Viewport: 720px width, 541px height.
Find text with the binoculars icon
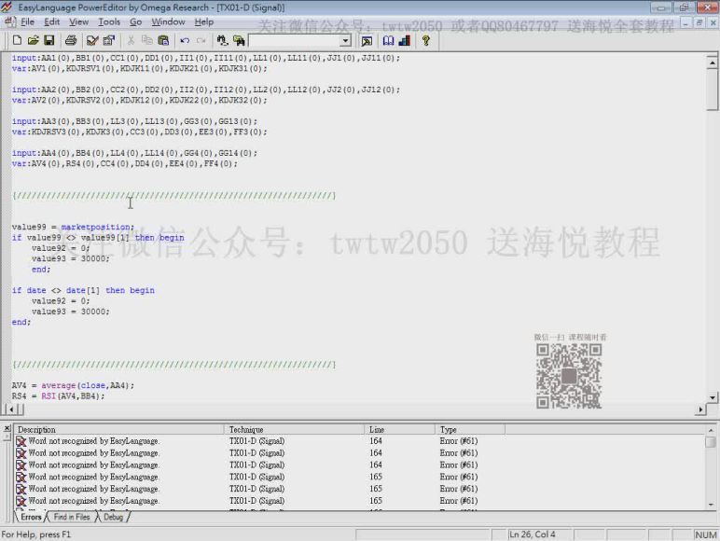click(x=222, y=40)
